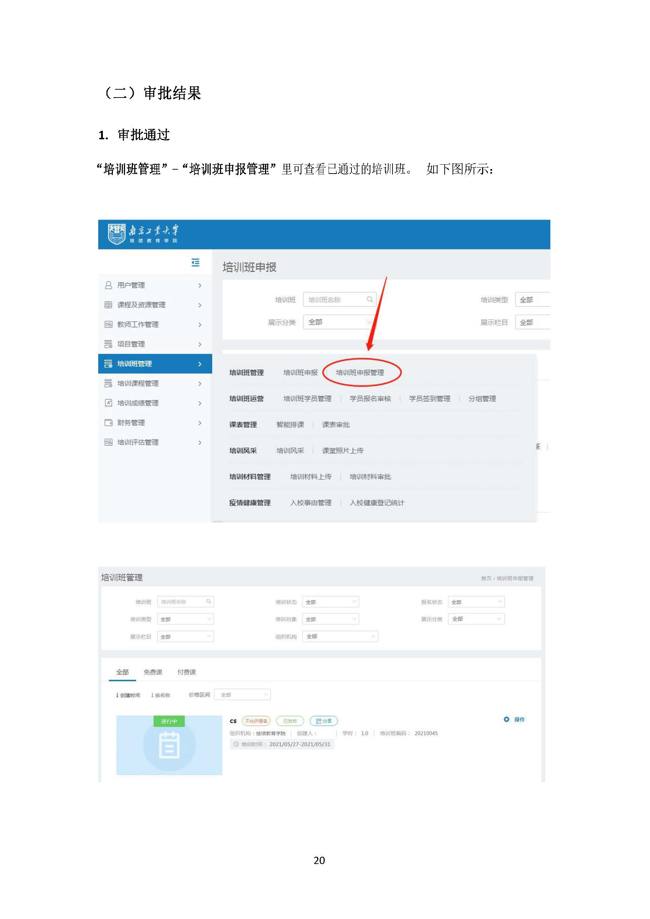Screen dimensions: 650x919
Task: Click the 分享 QR share button
Action: click(324, 721)
